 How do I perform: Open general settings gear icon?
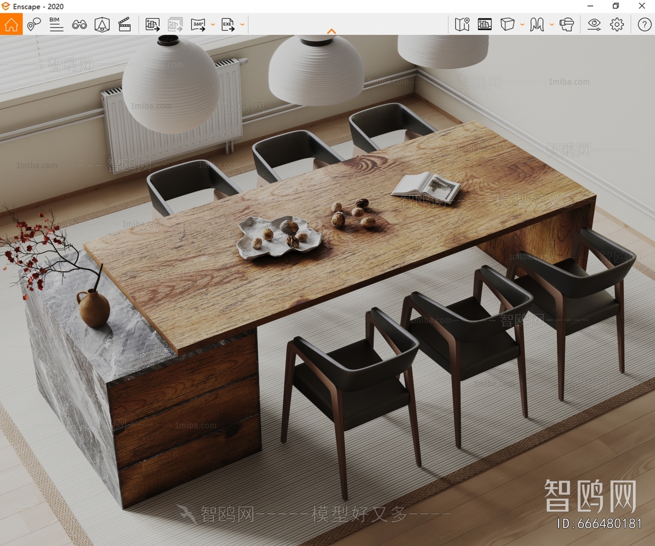617,25
